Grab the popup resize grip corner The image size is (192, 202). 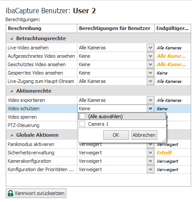coord(164,140)
